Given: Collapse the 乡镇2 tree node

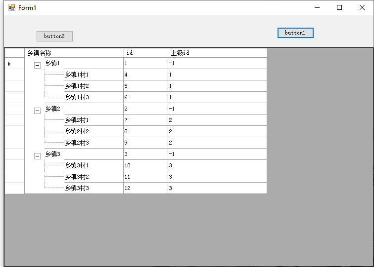Looking at the screenshot, I should tap(37, 111).
